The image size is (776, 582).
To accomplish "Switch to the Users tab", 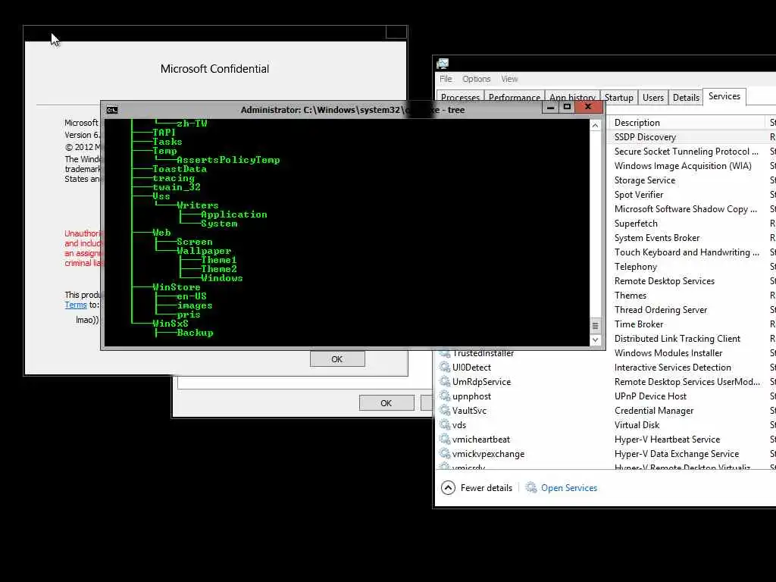I will (652, 98).
